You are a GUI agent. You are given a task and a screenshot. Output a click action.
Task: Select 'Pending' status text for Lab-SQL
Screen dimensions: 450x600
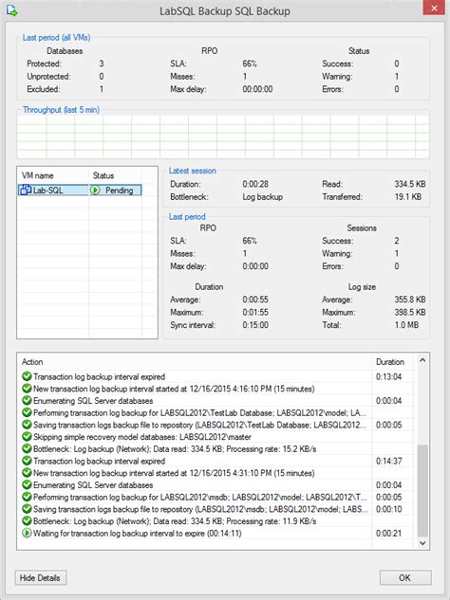pyautogui.click(x=120, y=191)
